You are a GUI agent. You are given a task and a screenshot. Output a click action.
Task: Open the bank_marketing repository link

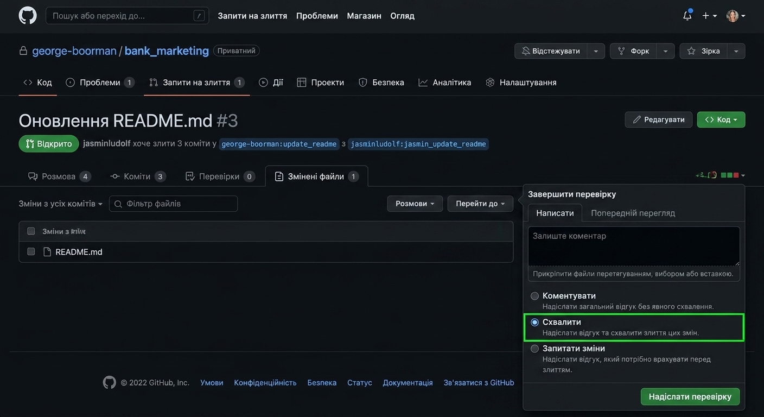(x=167, y=51)
